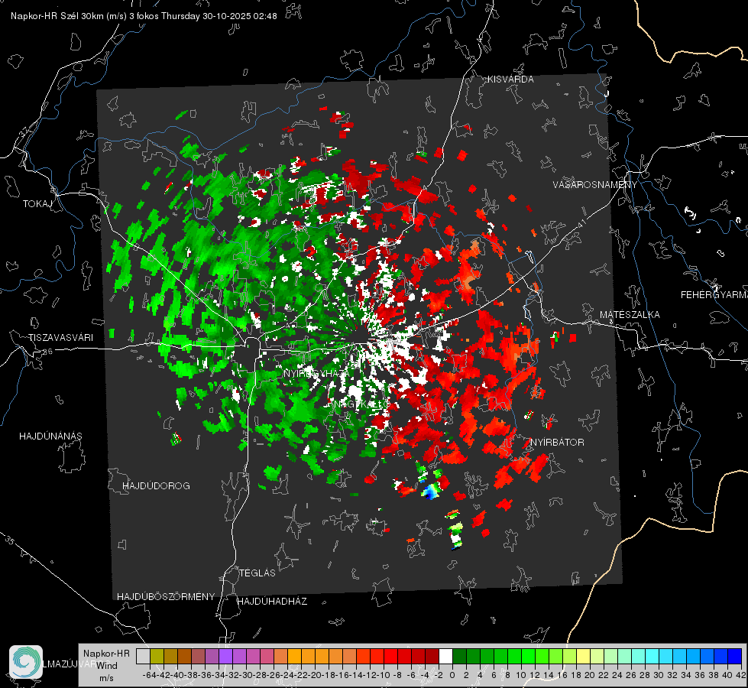
Task: Click the legend value 30
Action: 659,675
